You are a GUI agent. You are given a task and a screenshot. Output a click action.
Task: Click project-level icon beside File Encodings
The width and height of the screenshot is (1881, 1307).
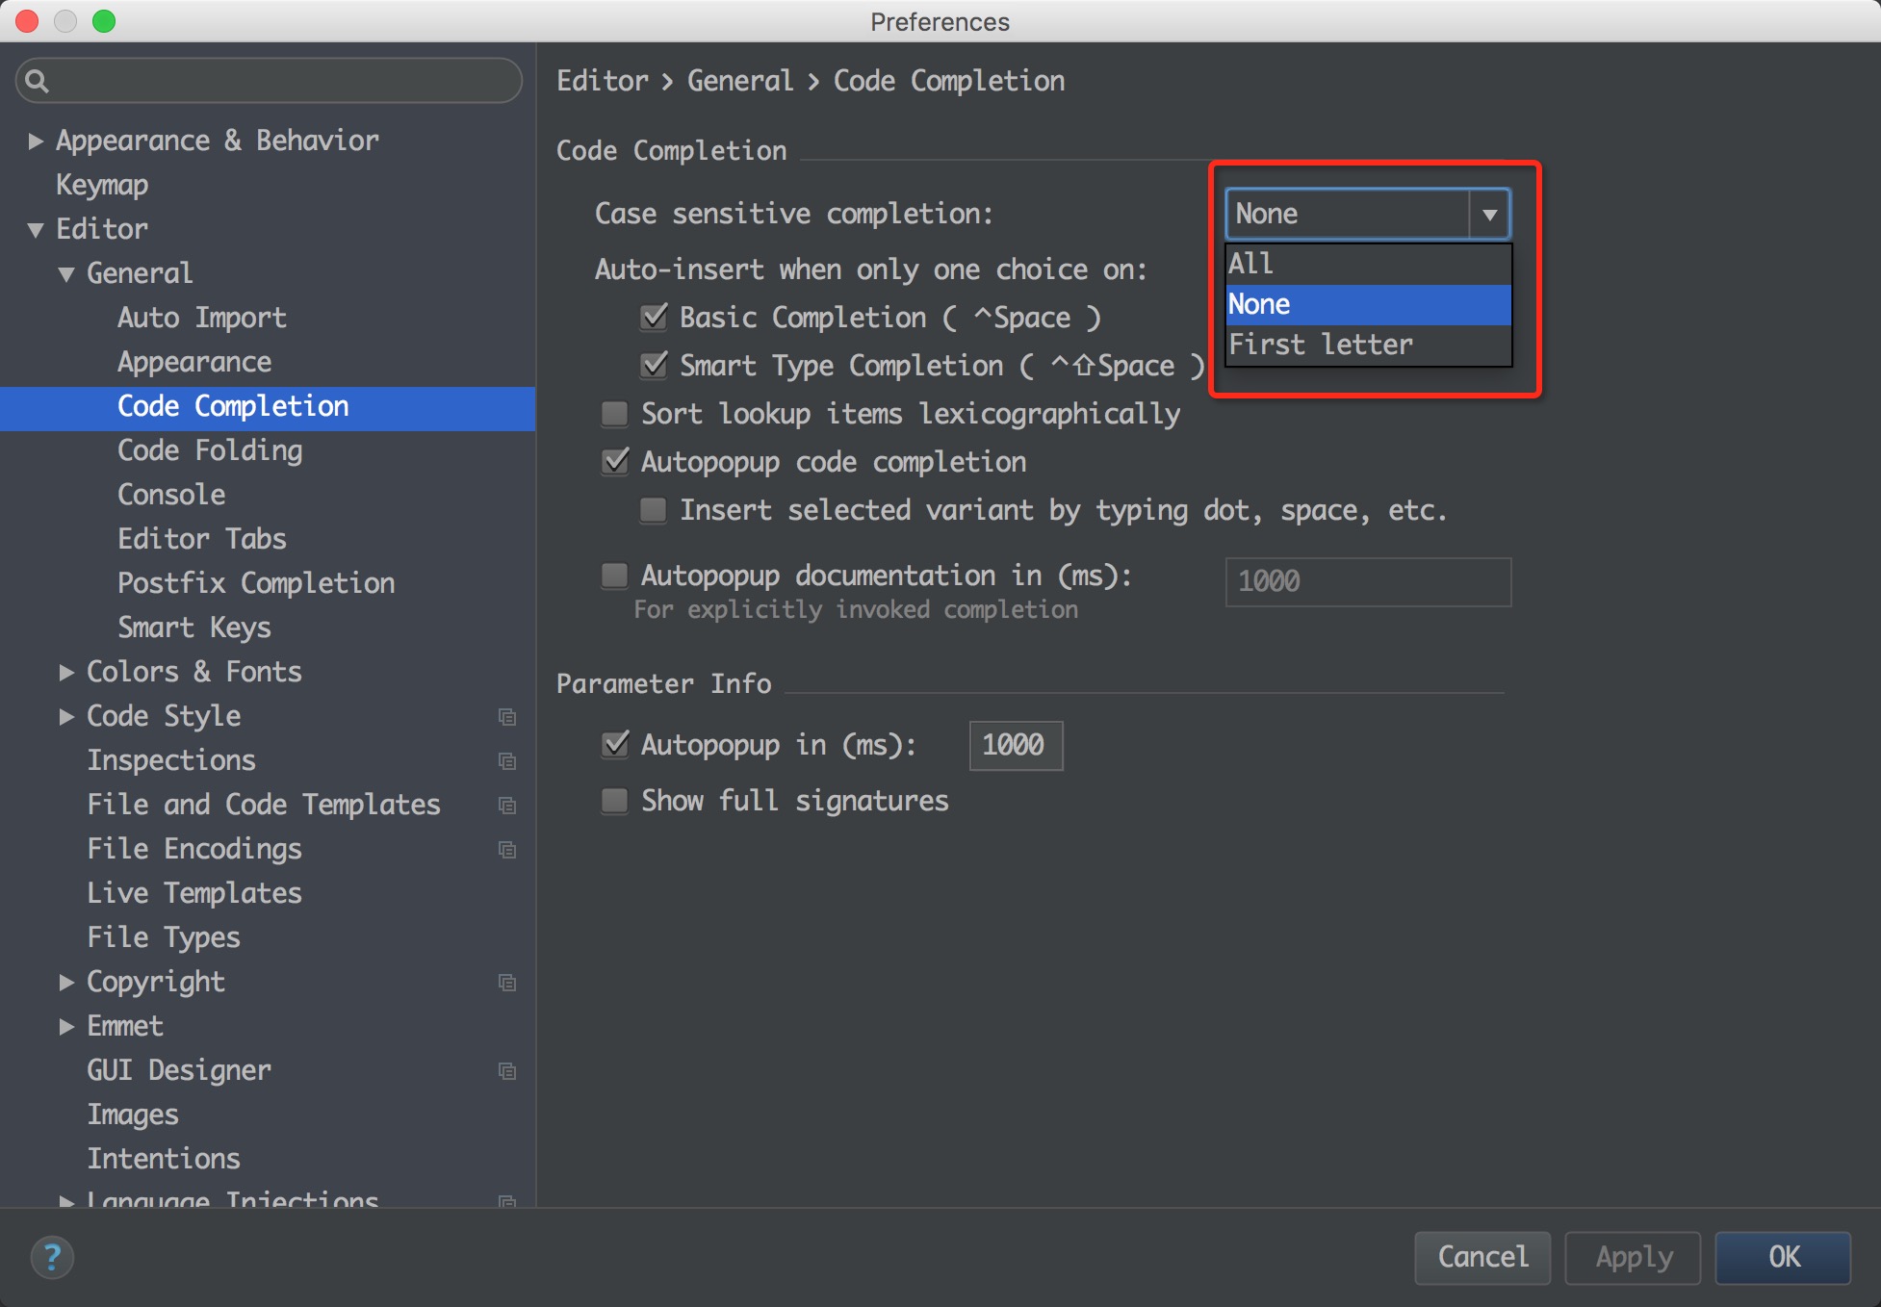point(506,849)
